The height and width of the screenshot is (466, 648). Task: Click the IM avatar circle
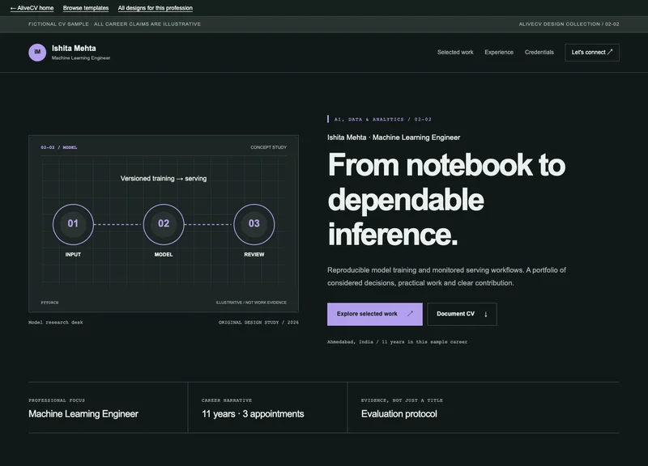pyautogui.click(x=37, y=53)
